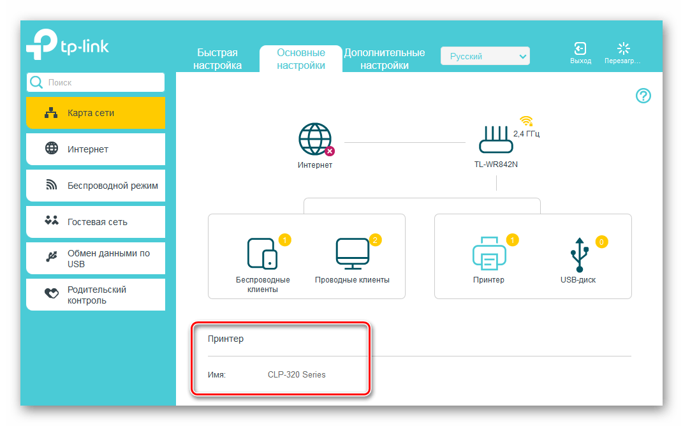Image resolution: width=683 pixels, height=426 pixels.
Task: Go to Гостевая сеть section
Action: click(x=96, y=222)
